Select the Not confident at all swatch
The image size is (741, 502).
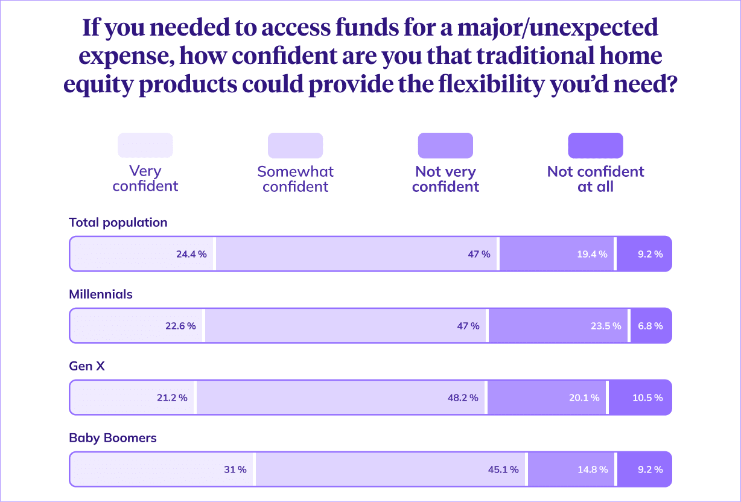point(596,145)
